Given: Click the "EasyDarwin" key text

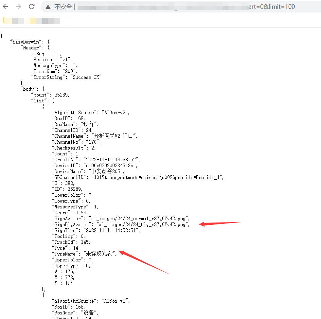Looking at the screenshot, I should tap(26, 42).
